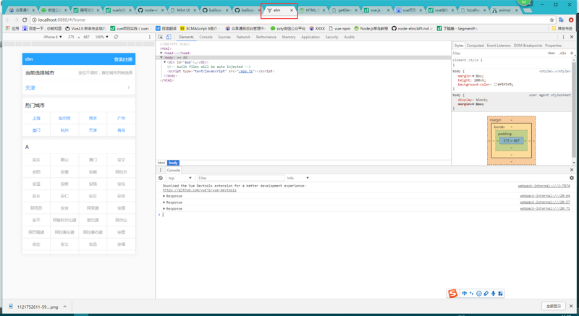Close the DevTools panel
Image resolution: width=579 pixels, height=316 pixels.
tap(572, 37)
